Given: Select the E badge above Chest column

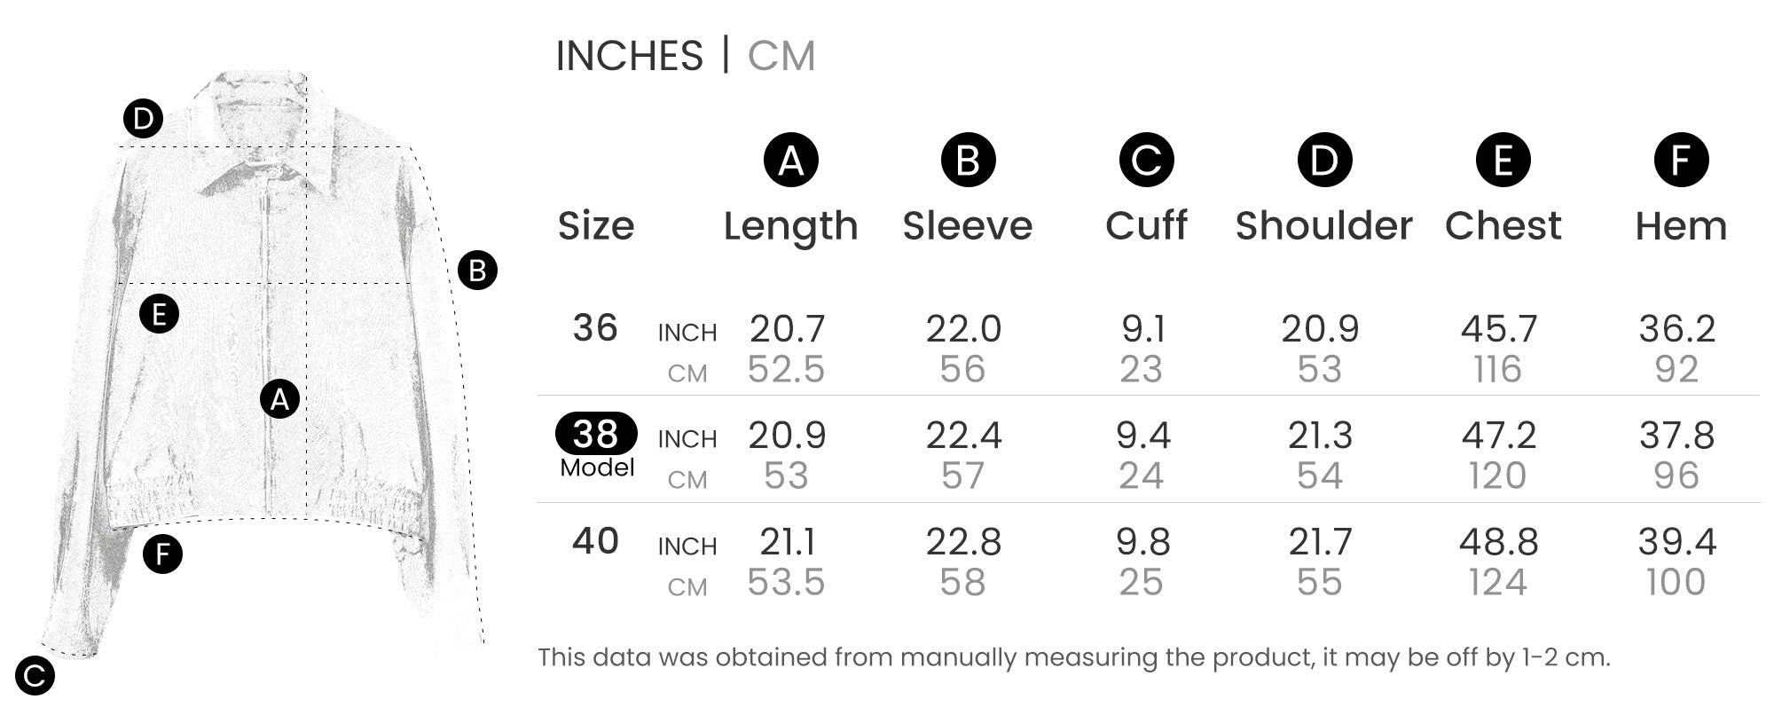Looking at the screenshot, I should (1503, 161).
